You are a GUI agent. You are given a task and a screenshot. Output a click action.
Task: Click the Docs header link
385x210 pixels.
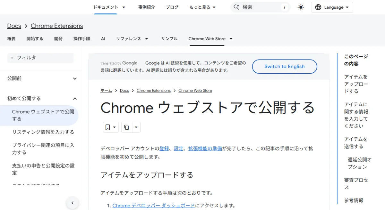14,26
